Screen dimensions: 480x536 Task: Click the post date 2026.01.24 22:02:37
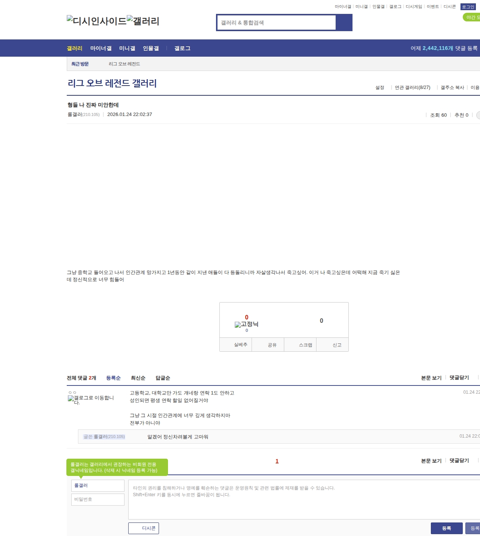[130, 114]
